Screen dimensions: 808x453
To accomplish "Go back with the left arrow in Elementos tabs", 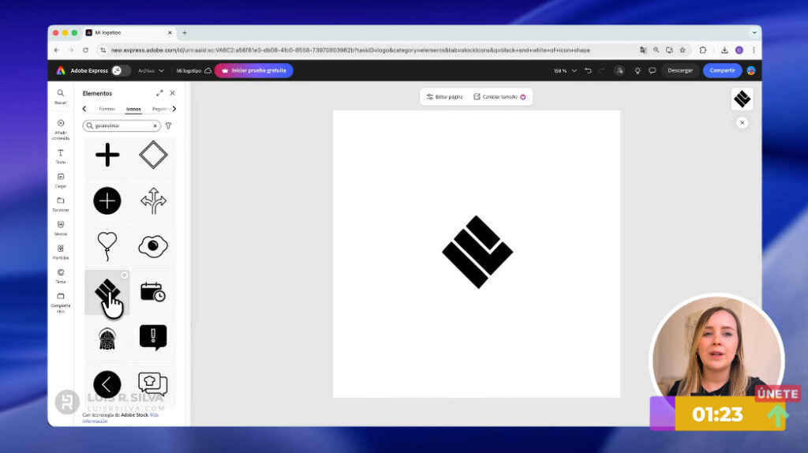I will [84, 109].
